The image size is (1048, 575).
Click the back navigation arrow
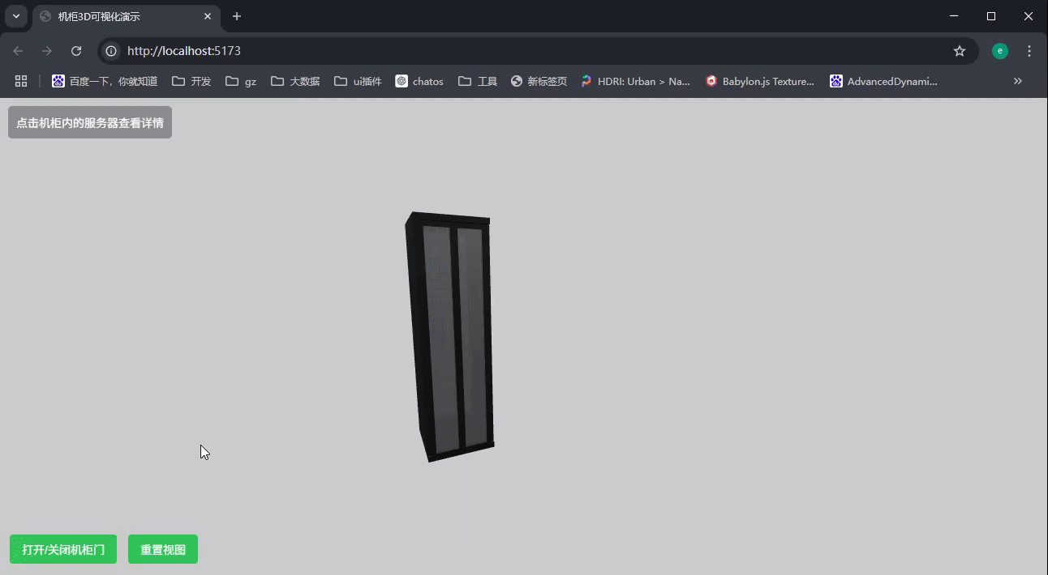pyautogui.click(x=18, y=50)
